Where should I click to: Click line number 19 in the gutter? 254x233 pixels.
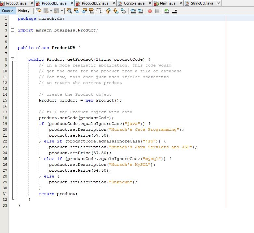pos(5,124)
